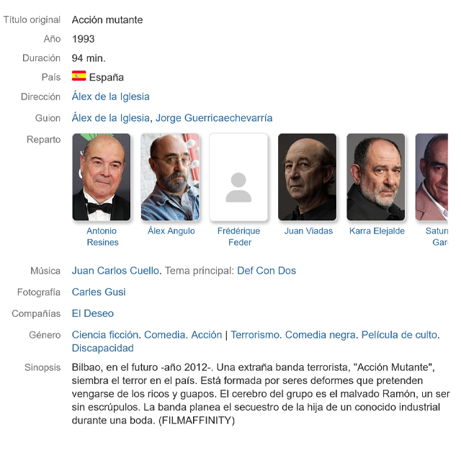Click the Spain flag icon

[x=79, y=76]
